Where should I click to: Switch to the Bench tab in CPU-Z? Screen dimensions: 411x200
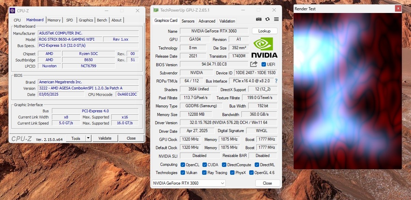click(102, 20)
